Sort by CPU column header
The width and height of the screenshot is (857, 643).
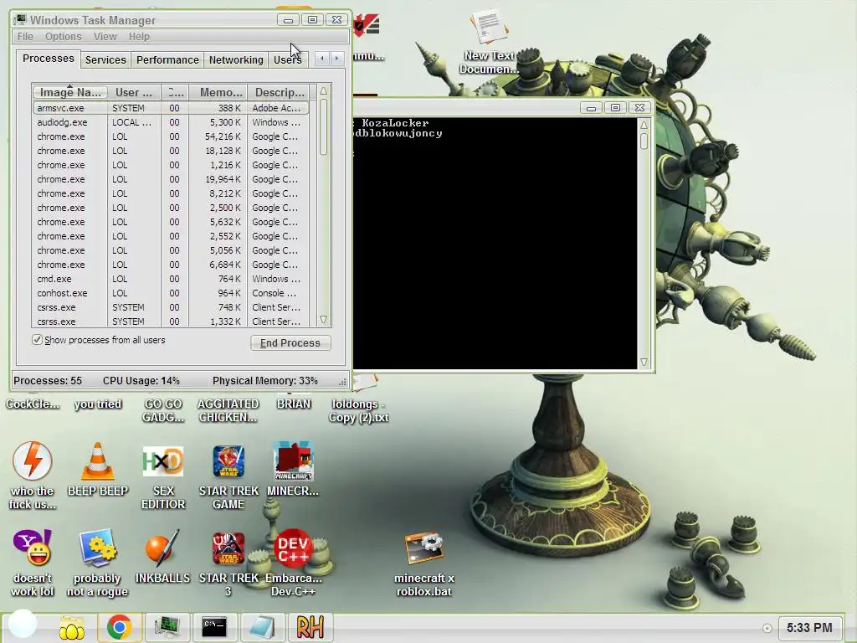coord(175,92)
